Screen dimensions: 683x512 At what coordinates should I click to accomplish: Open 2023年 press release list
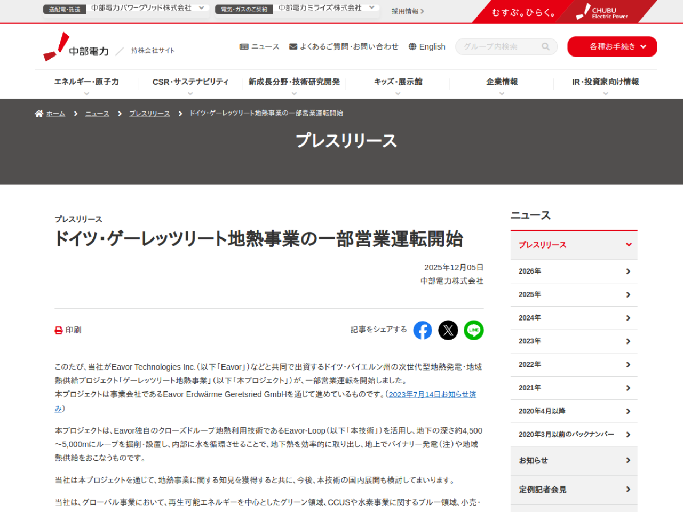click(574, 341)
